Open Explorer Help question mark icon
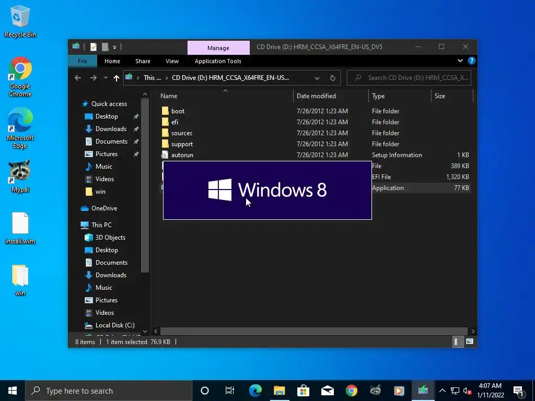 click(x=472, y=61)
